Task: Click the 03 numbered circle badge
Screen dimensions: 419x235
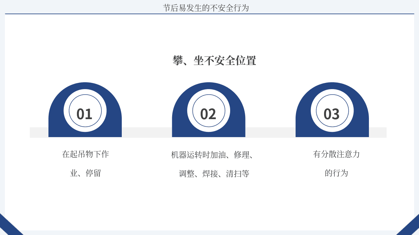Action: point(332,110)
